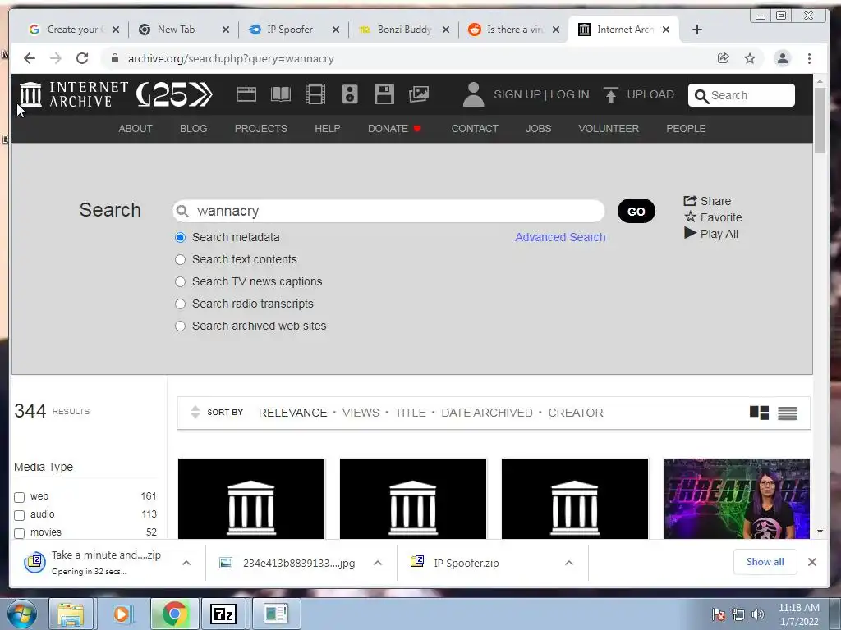Sort results by DATE ARCHIVED
Image resolution: width=841 pixels, height=630 pixels.
[x=486, y=413]
